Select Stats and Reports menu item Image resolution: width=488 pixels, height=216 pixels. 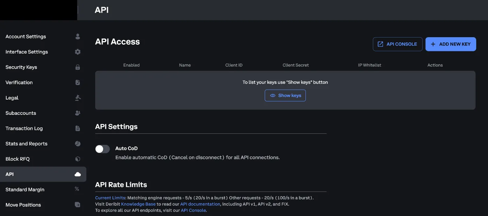click(x=43, y=144)
